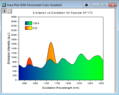This screenshot has width=119, height=95.
Task: Click the 1600 tick label on Y axis
Action: click(x=14, y=44)
